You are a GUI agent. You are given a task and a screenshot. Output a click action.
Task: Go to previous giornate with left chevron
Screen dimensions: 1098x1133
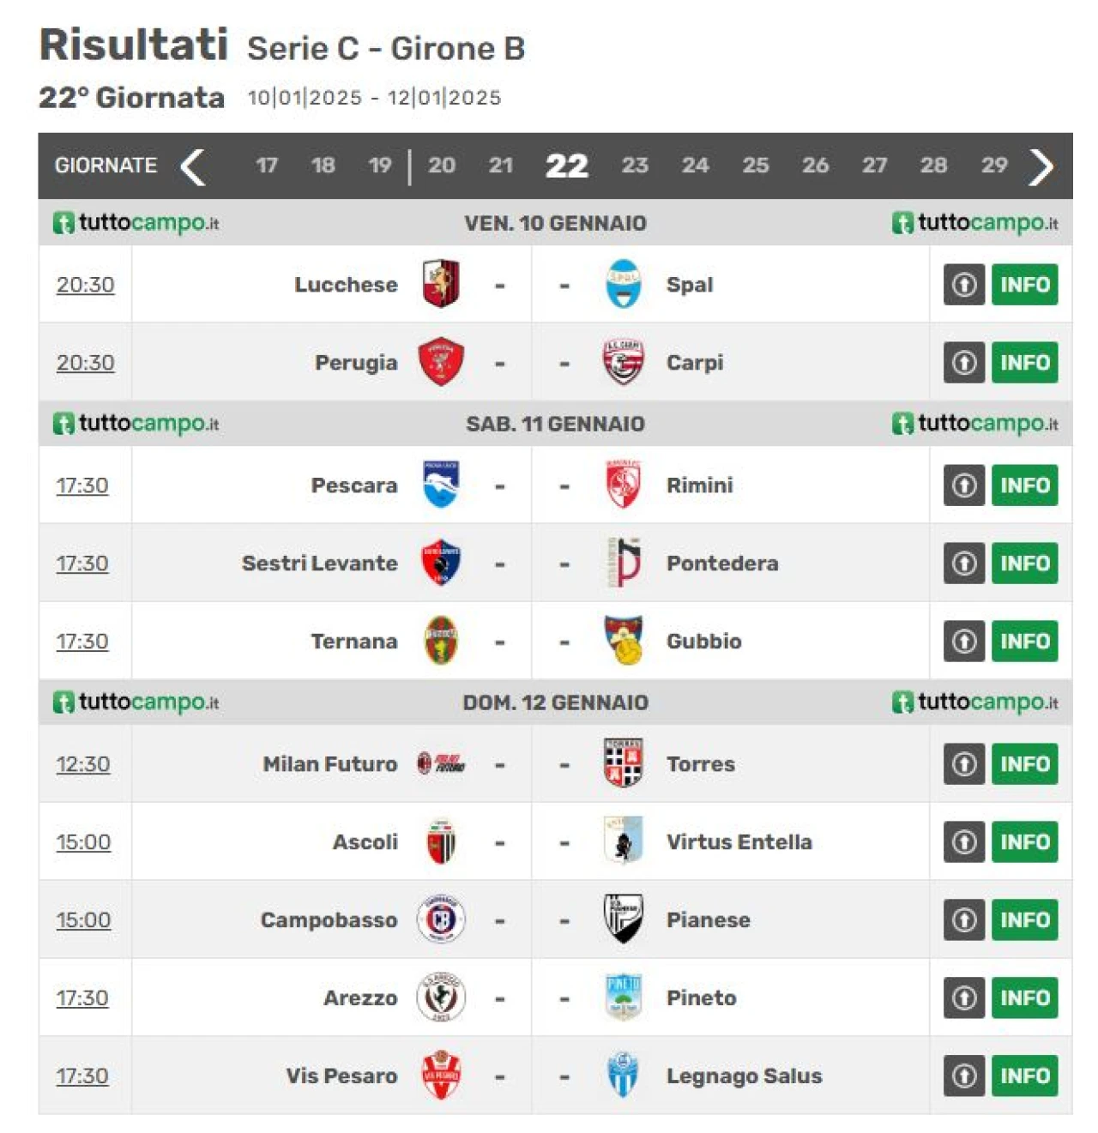(193, 166)
